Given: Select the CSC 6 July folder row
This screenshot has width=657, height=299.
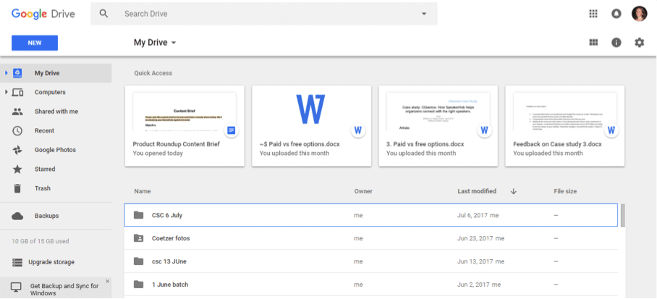Looking at the screenshot, I should coord(370,215).
